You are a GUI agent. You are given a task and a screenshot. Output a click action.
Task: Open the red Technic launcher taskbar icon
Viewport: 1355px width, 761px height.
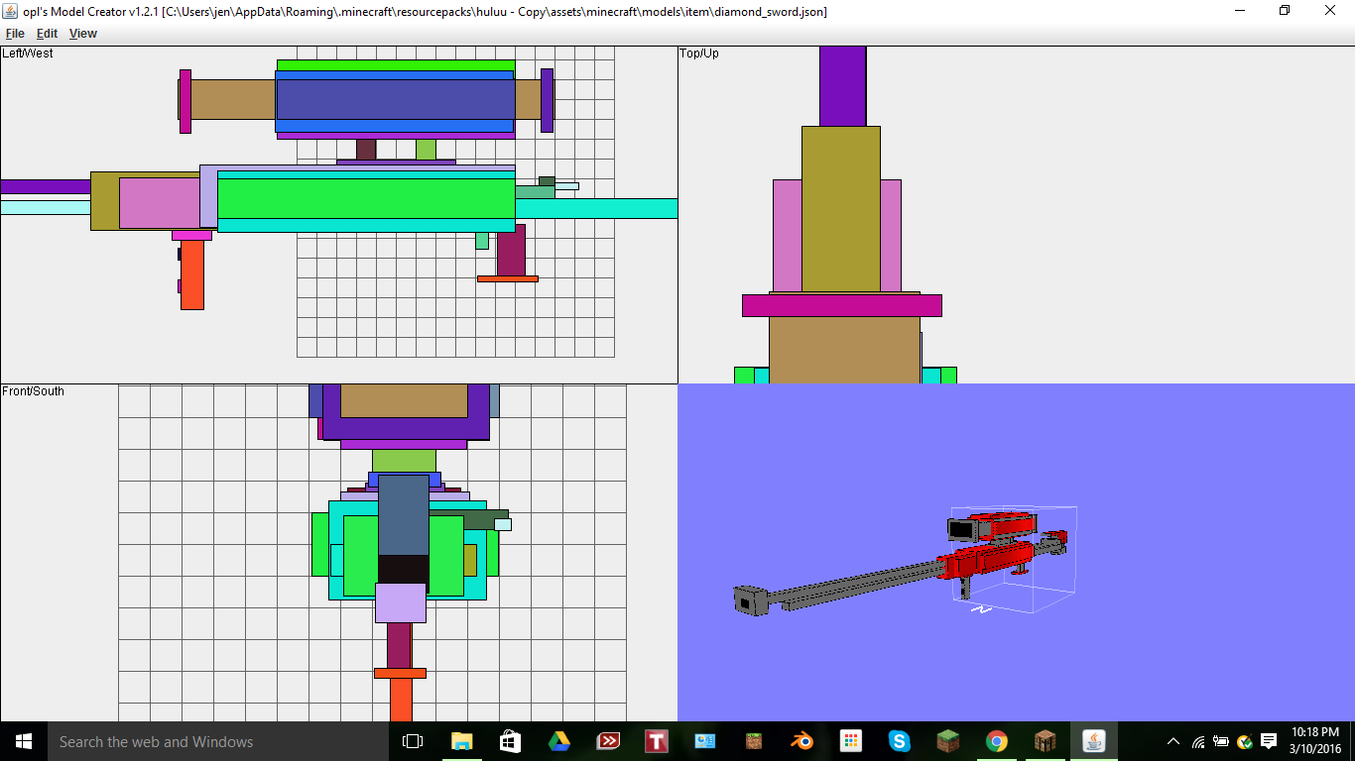point(656,741)
